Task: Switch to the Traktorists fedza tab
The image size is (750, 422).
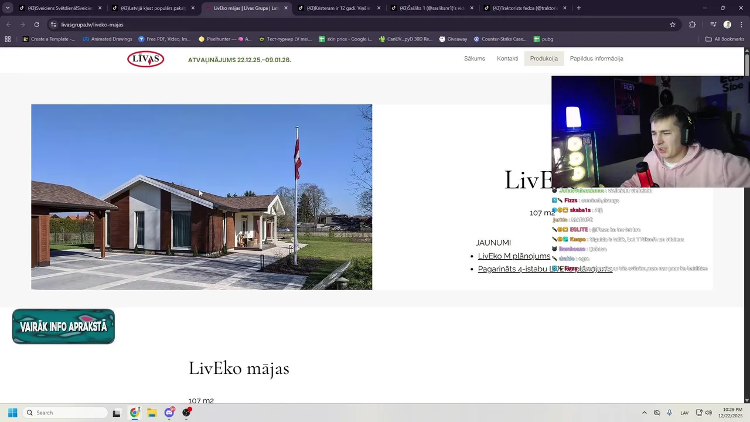Action: click(520, 8)
